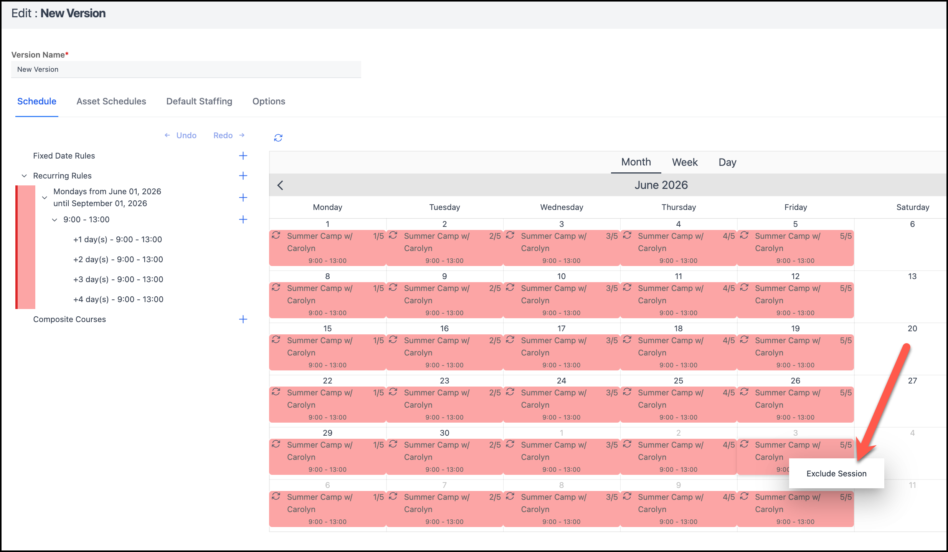Select the +2 day(s) - 9:00 - 13:00 item
Viewport: 948px width, 552px height.
[118, 259]
